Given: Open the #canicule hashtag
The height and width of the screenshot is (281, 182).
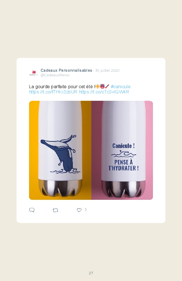Looking at the screenshot, I should tap(120, 86).
